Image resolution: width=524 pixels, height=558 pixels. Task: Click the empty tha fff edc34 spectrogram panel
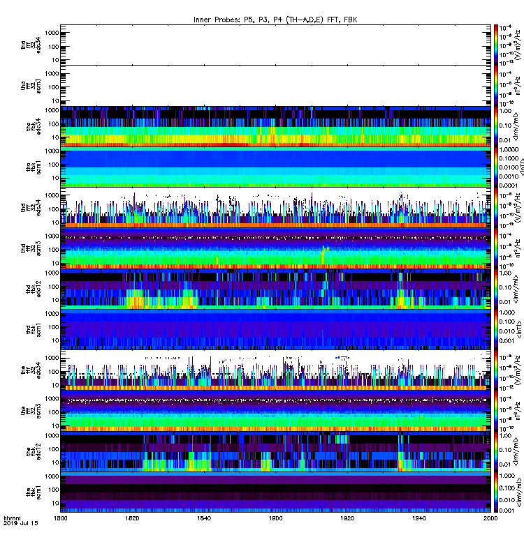click(275, 45)
